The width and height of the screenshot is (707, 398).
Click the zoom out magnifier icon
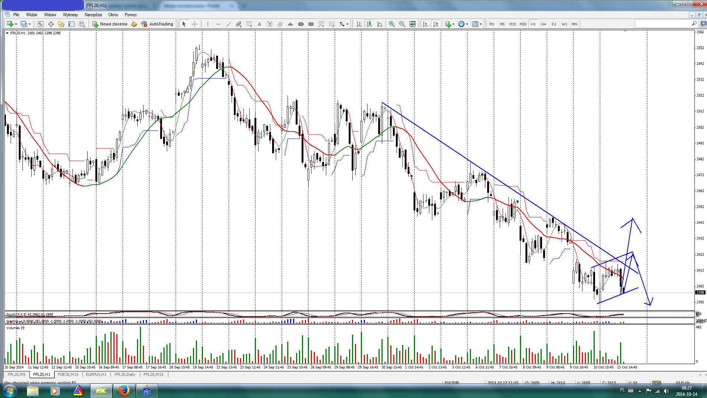pyautogui.click(x=402, y=24)
